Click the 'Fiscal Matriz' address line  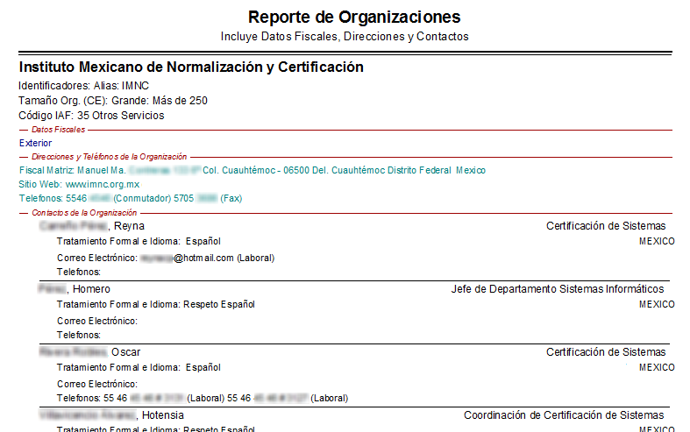coord(253,170)
